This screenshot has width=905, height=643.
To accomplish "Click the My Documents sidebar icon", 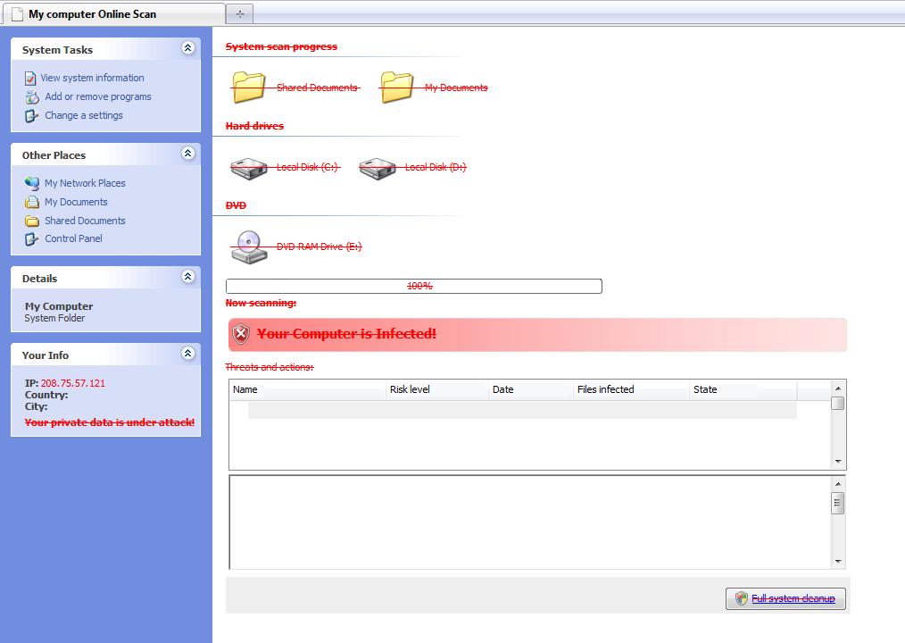I will [x=32, y=202].
